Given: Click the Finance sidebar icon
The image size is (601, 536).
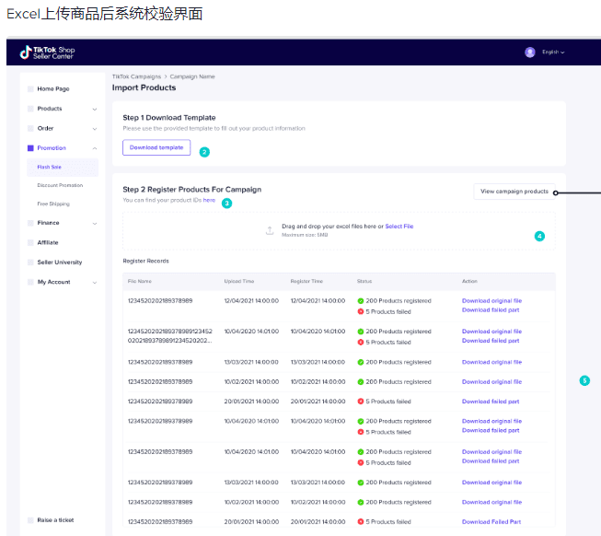Looking at the screenshot, I should (30, 223).
